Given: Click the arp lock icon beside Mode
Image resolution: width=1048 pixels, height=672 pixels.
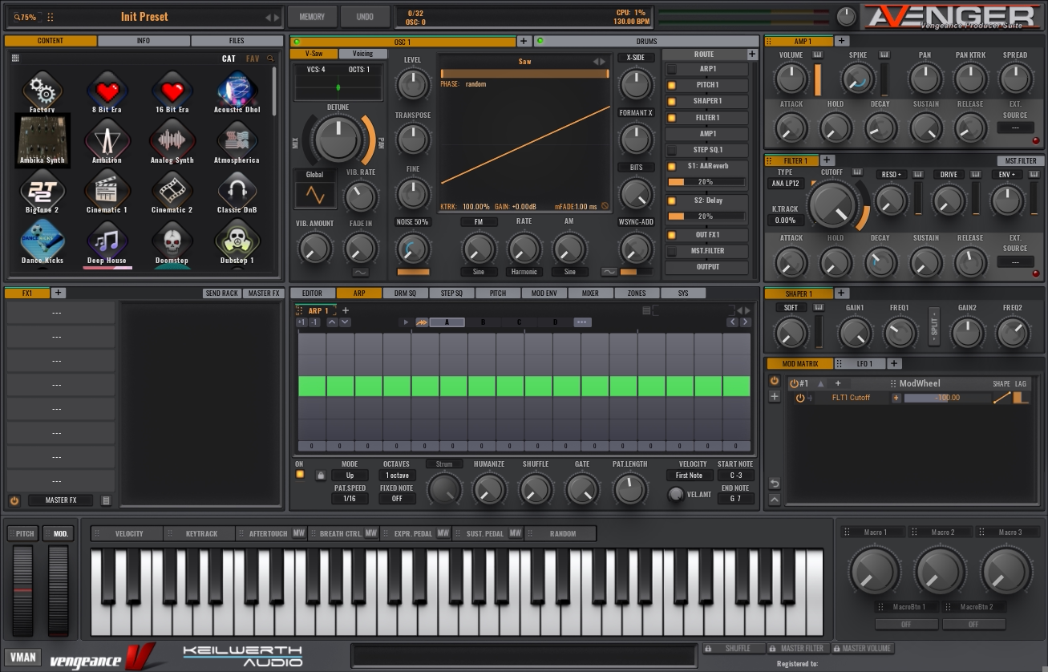Looking at the screenshot, I should pyautogui.click(x=320, y=476).
